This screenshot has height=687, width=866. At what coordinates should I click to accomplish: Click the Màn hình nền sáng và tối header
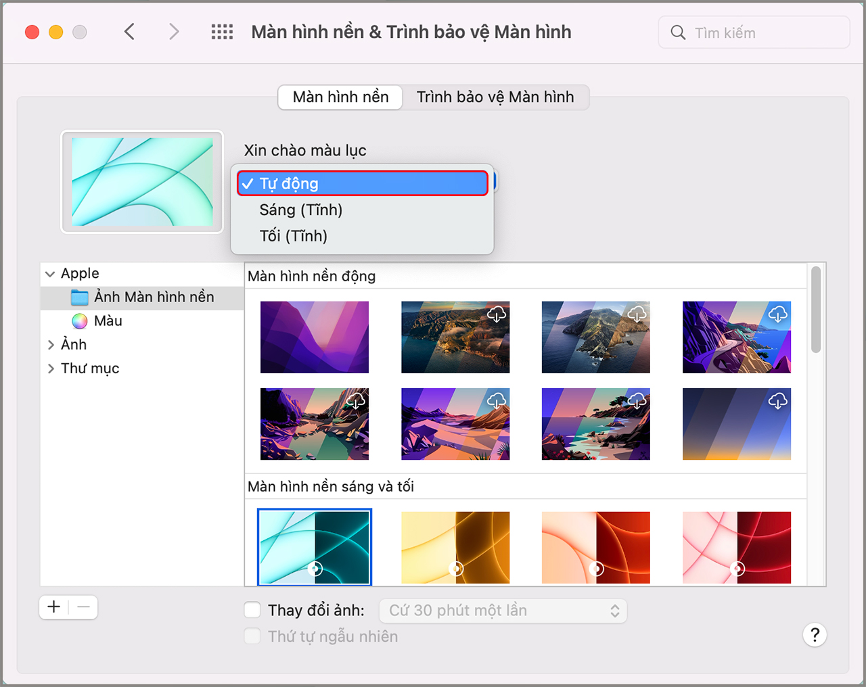click(331, 487)
